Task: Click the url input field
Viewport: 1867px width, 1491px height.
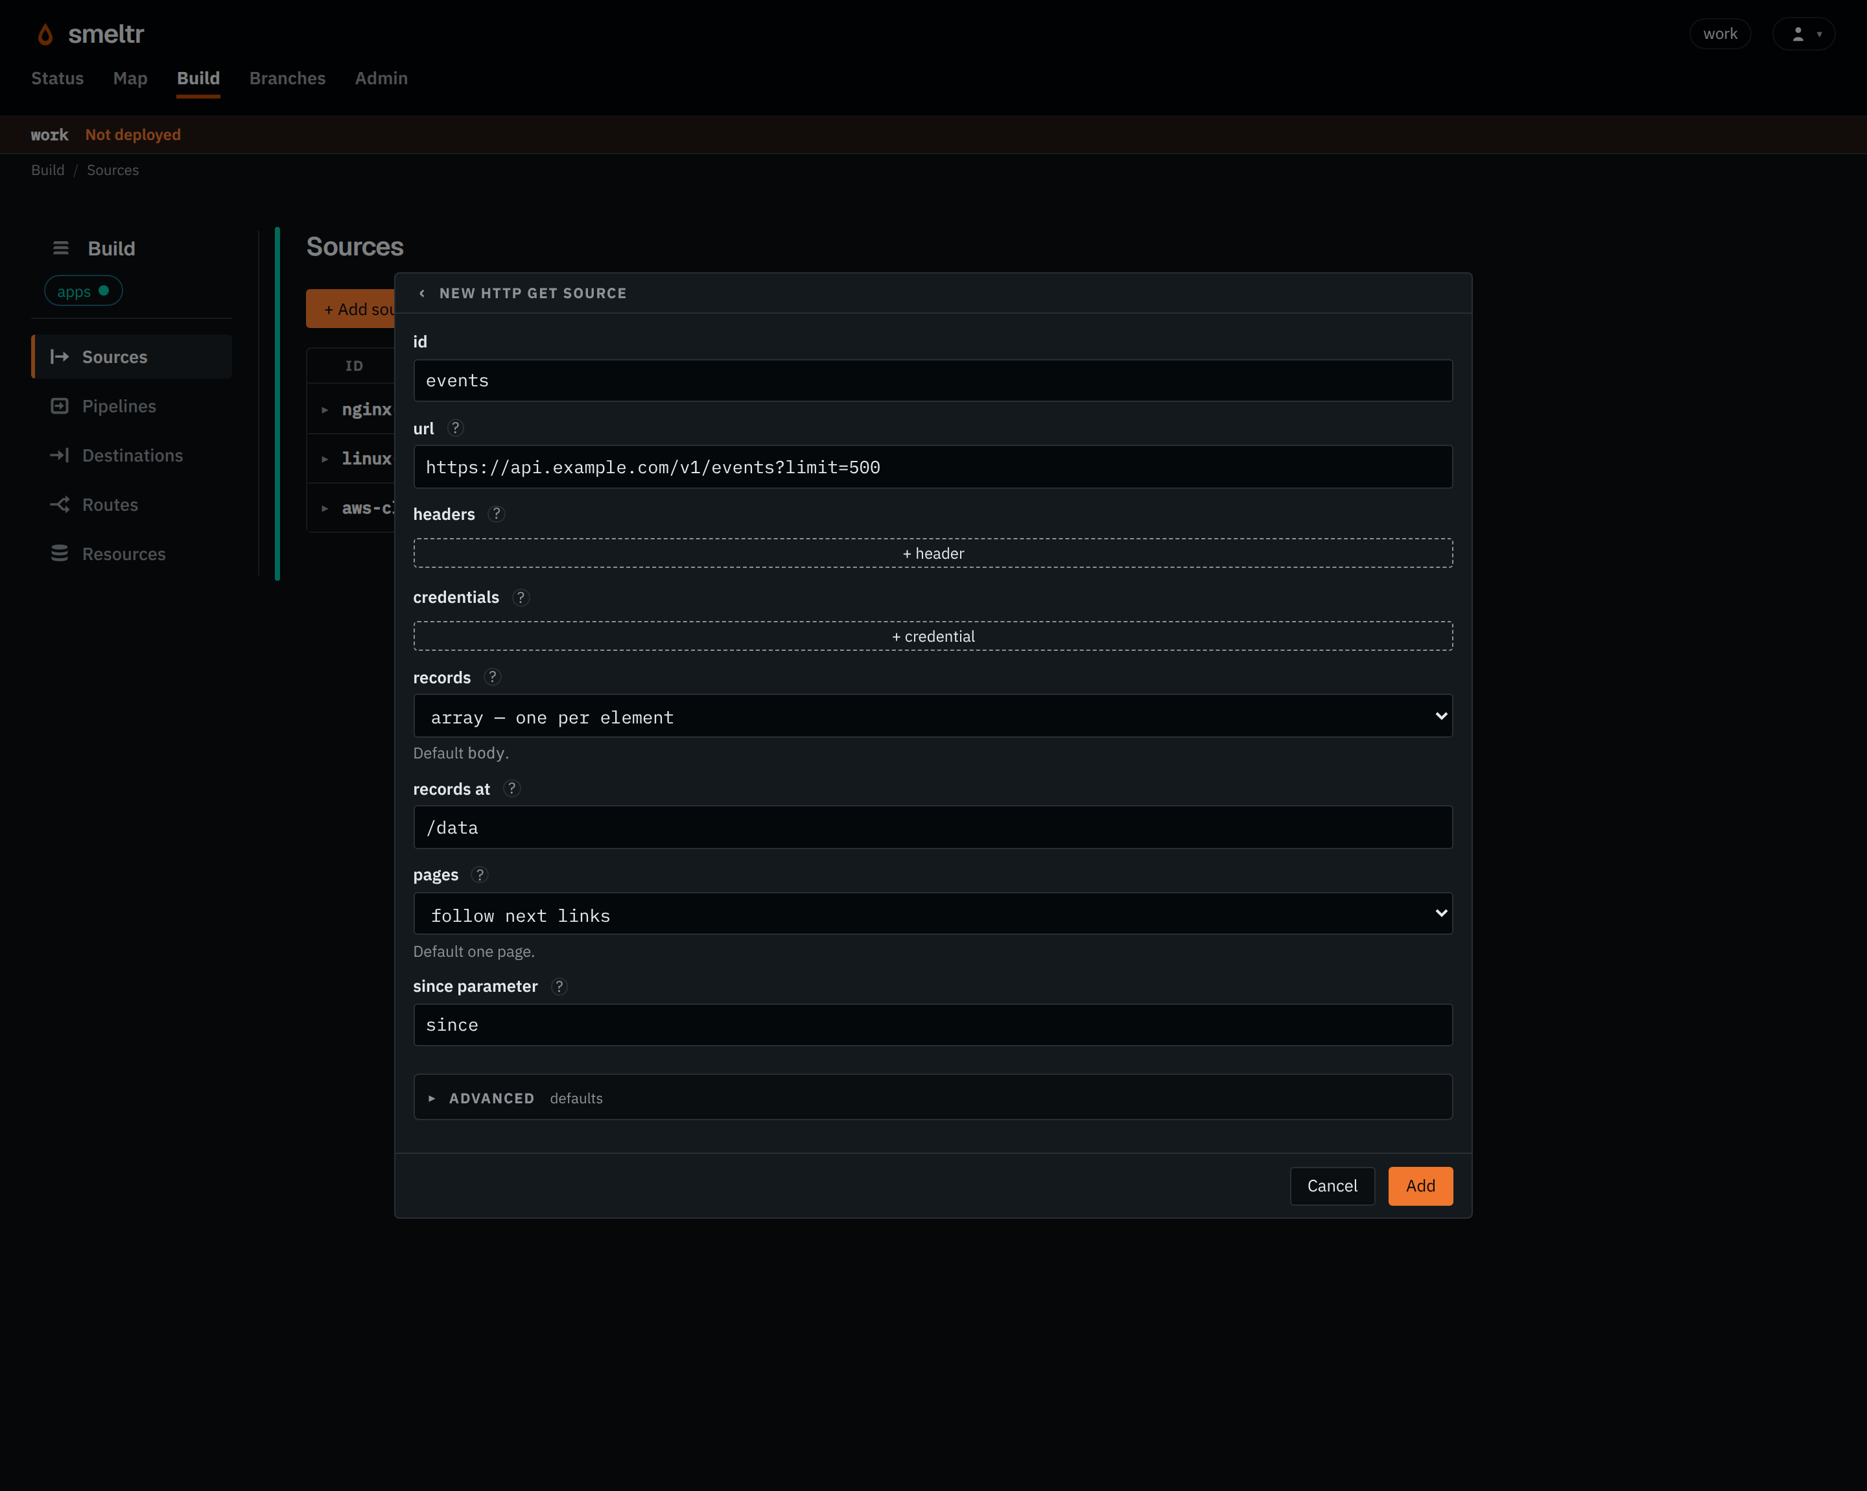Action: 933,467
